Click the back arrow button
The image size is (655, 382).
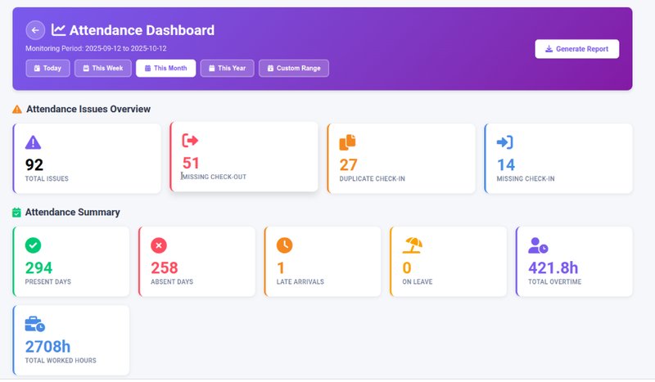click(35, 30)
